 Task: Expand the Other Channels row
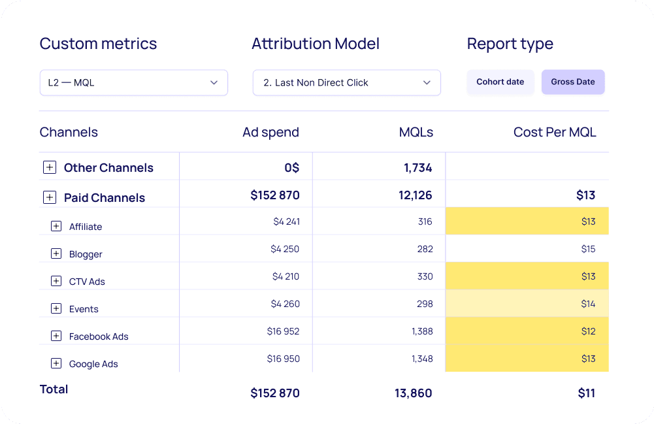pos(50,167)
